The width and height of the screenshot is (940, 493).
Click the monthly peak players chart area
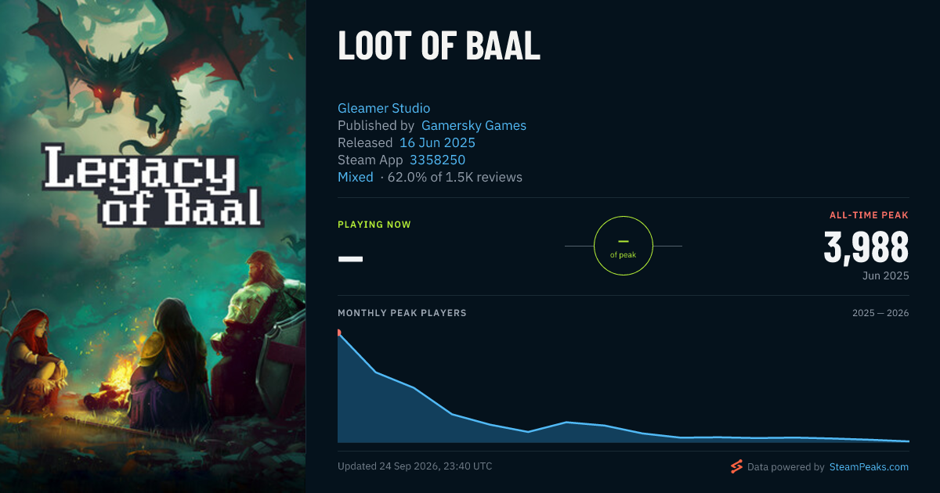pos(624,386)
